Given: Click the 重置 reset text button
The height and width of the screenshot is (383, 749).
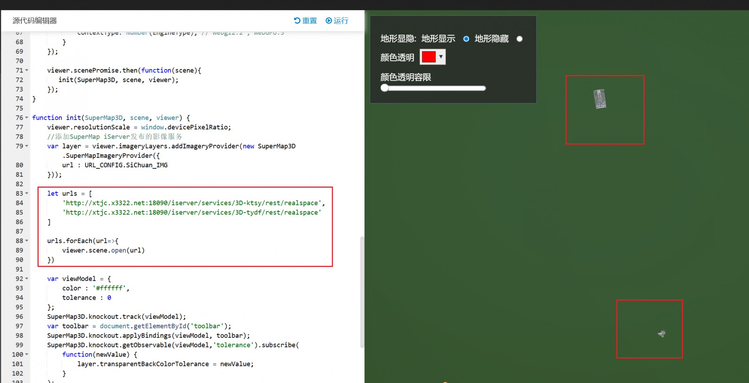Looking at the screenshot, I should point(309,21).
